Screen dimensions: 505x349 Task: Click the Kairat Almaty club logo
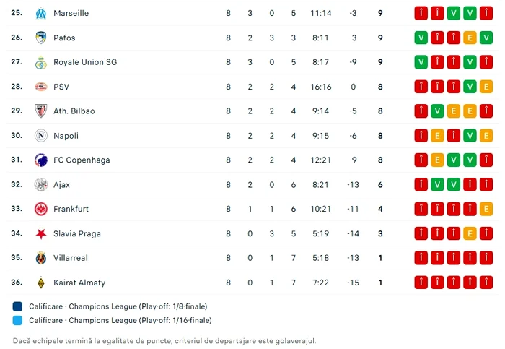point(41,283)
